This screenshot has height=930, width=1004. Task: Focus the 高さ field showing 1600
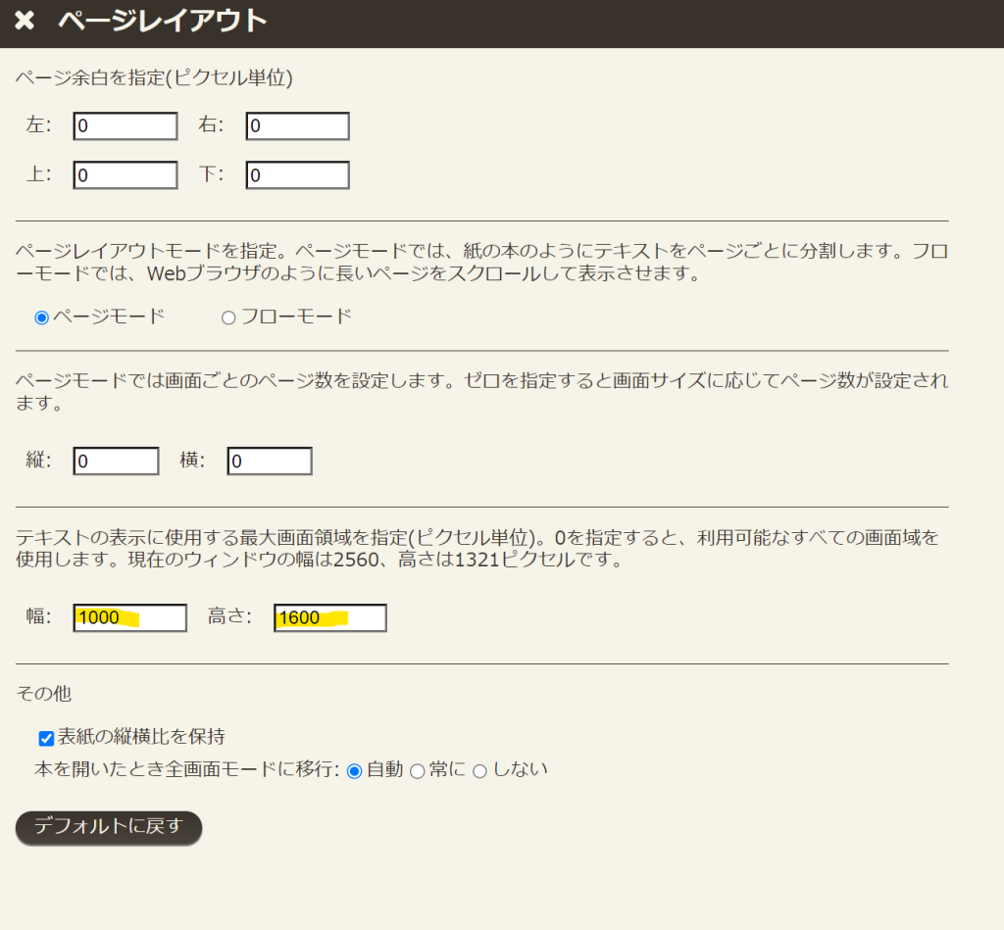(330, 618)
